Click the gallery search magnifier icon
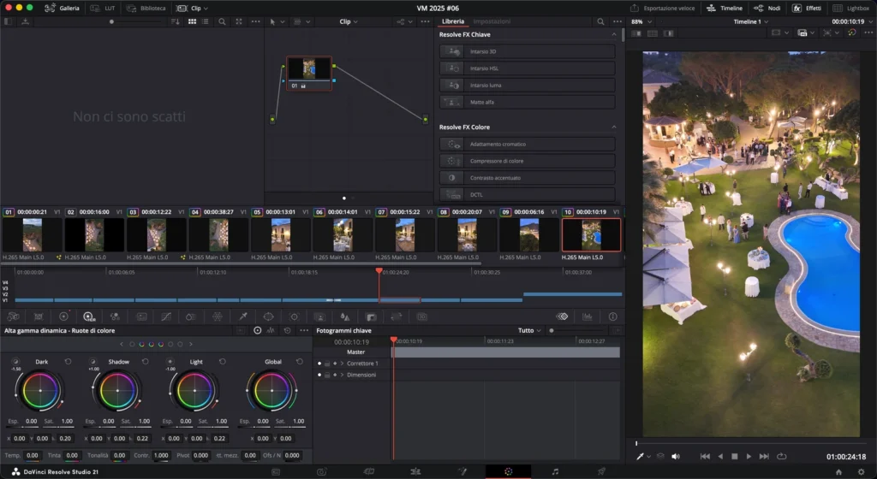The height and width of the screenshot is (479, 877). pos(222,21)
